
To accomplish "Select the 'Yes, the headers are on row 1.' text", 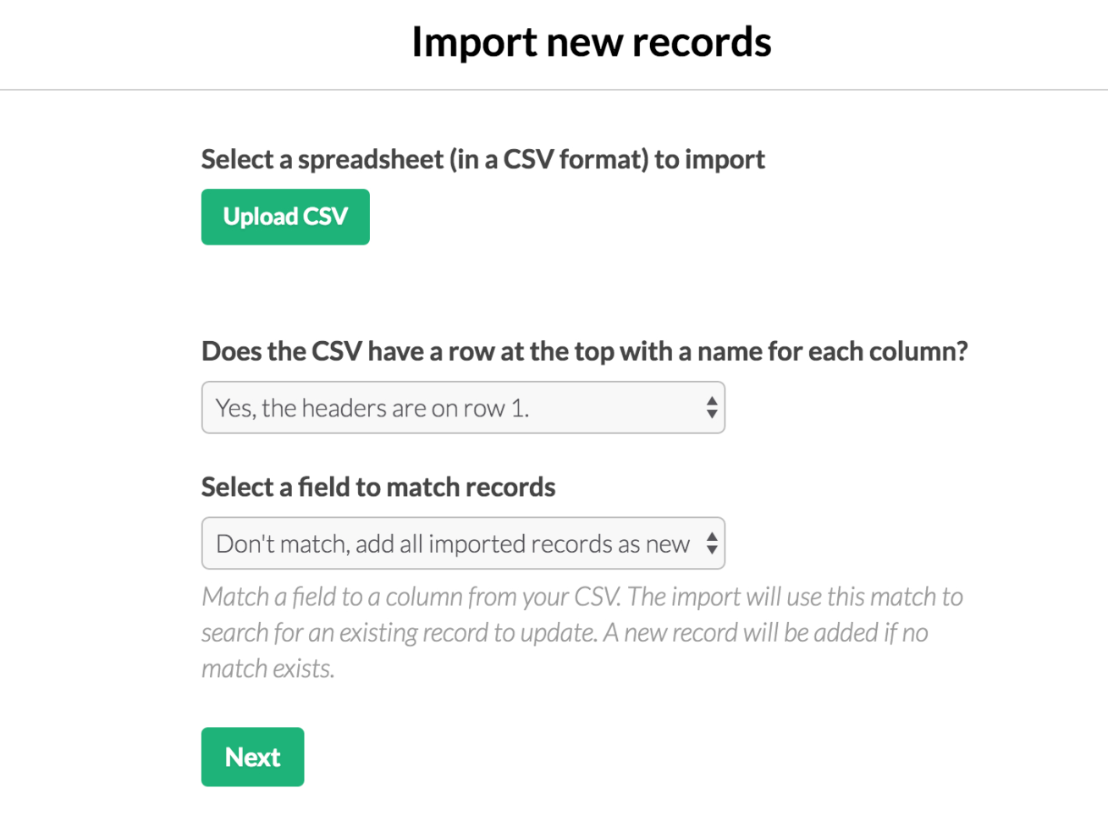I will click(372, 408).
